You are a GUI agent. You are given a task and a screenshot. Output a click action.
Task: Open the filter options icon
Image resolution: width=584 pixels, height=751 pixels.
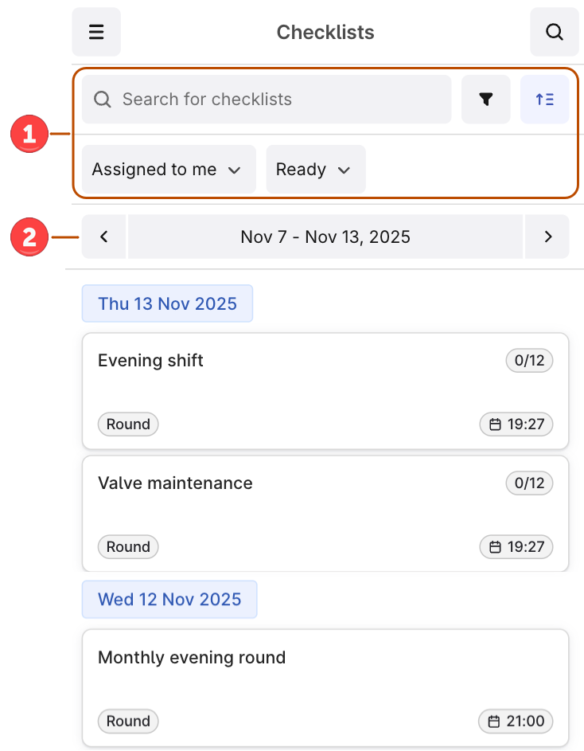click(485, 99)
